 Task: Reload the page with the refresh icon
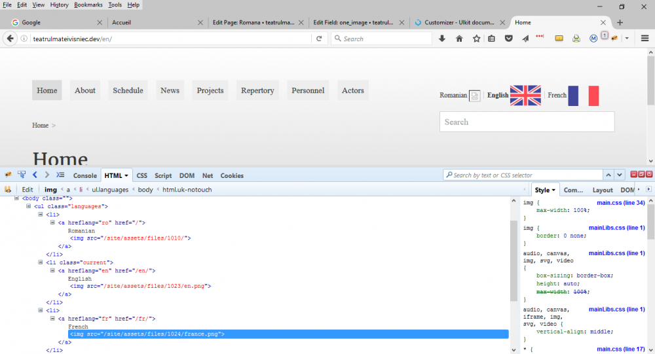pyautogui.click(x=319, y=39)
